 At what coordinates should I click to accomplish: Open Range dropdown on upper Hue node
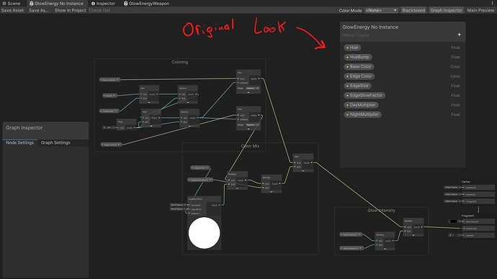[252, 88]
